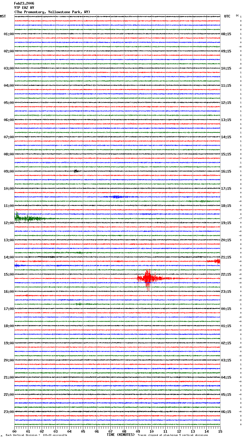Select the 22:00 MST row label

coord(9,395)
